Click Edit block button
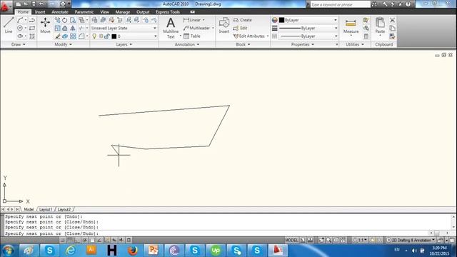457x257 pixels. (240, 28)
